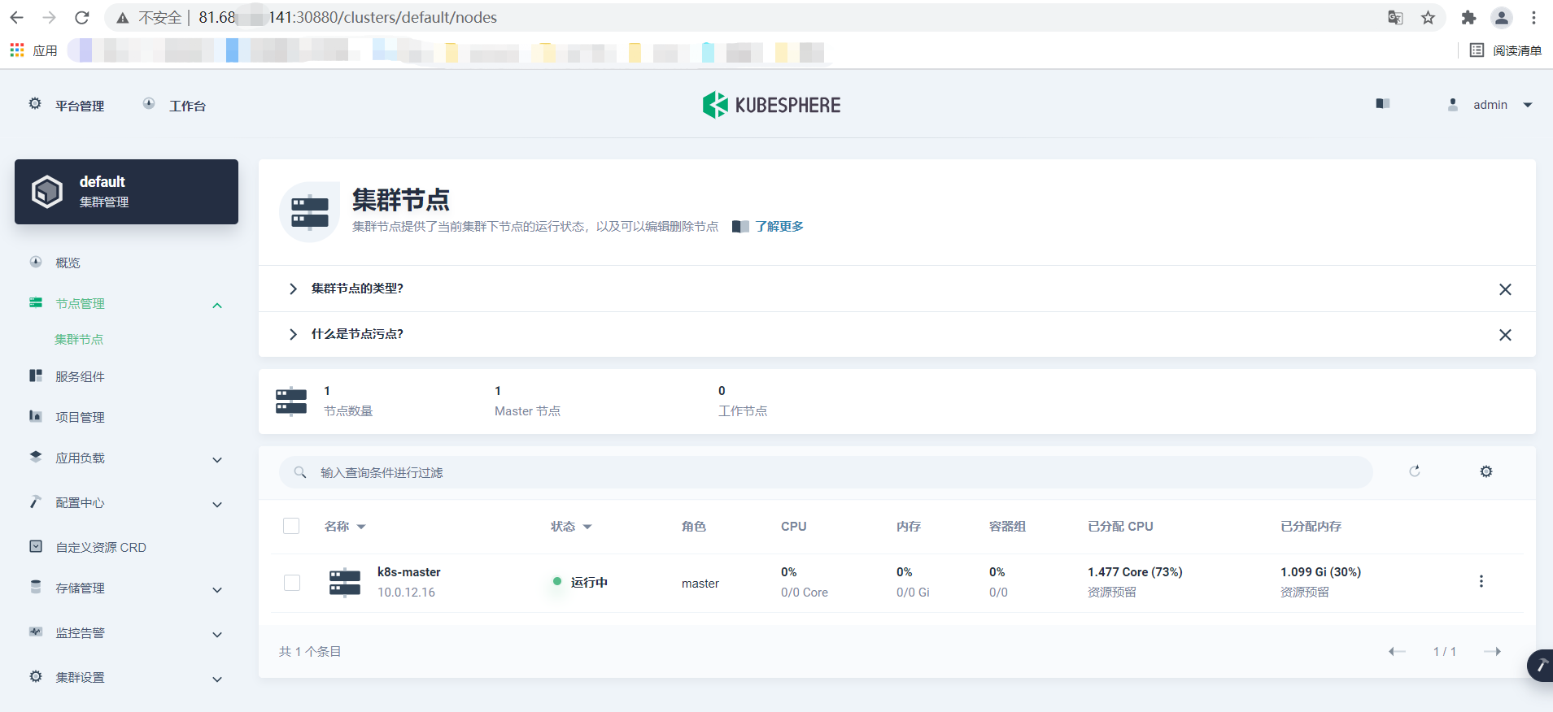Open 自定义资源 CRD page
The width and height of the screenshot is (1553, 712).
101,548
